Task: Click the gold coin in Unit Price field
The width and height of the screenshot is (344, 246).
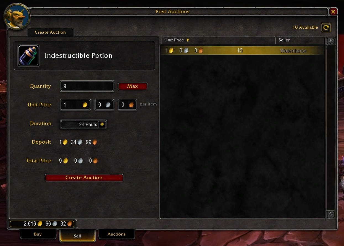Action: click(x=85, y=105)
